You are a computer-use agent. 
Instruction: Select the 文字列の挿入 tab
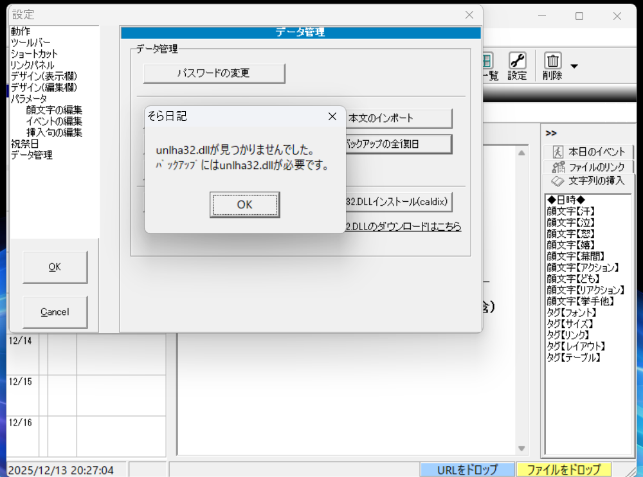(x=589, y=181)
